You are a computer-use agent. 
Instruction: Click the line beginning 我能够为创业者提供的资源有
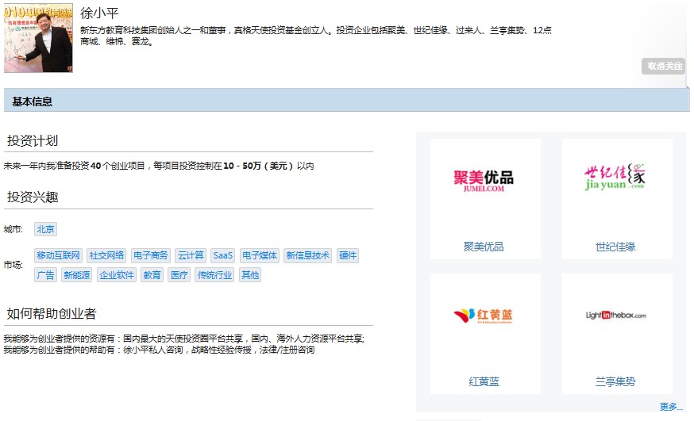click(x=184, y=339)
